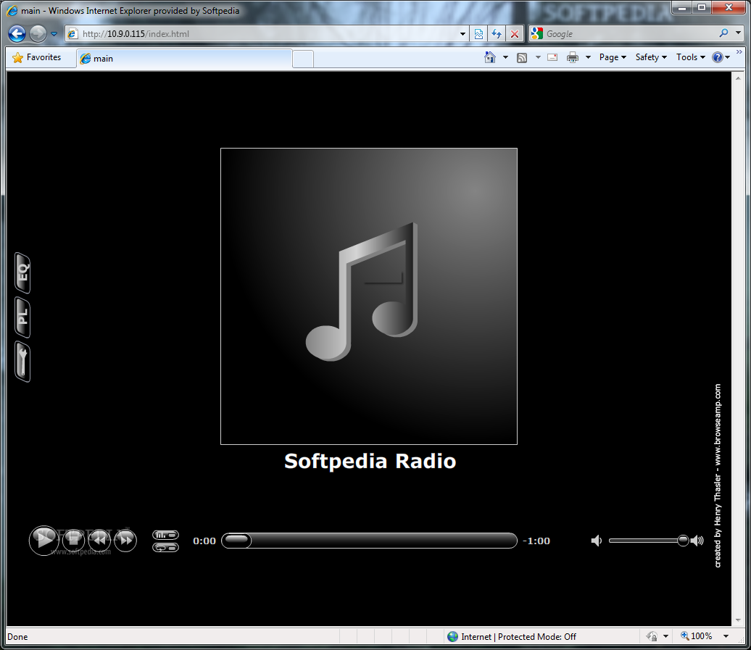Click the IE page icon in address bar

(72, 34)
